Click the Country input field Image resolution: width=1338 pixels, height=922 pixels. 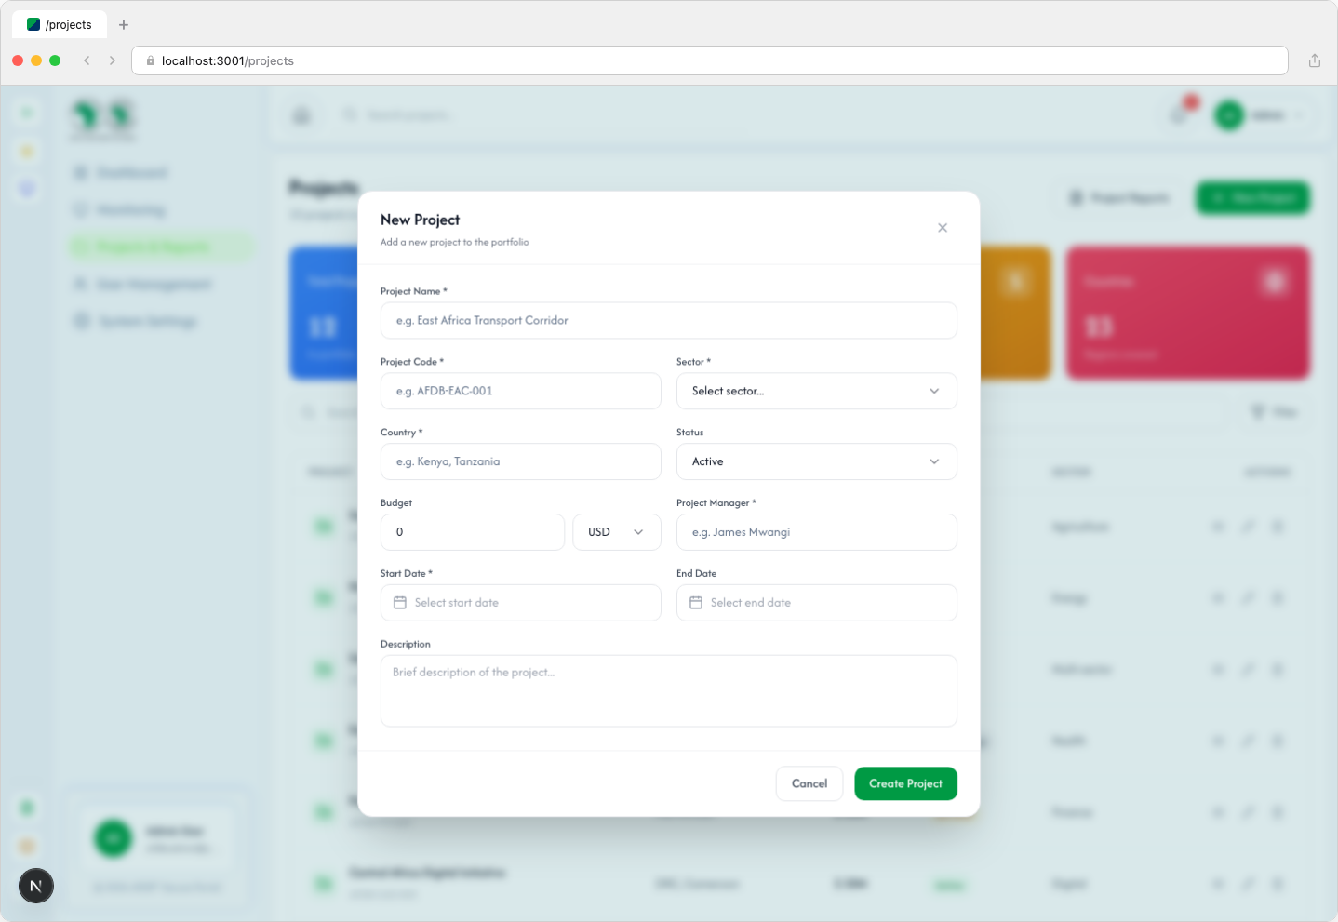(x=520, y=461)
